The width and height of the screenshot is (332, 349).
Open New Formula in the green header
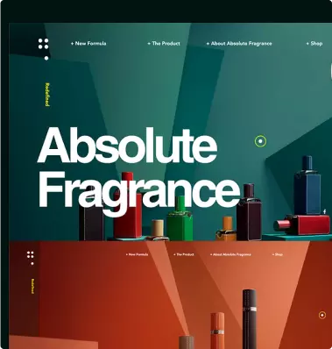tap(88, 44)
